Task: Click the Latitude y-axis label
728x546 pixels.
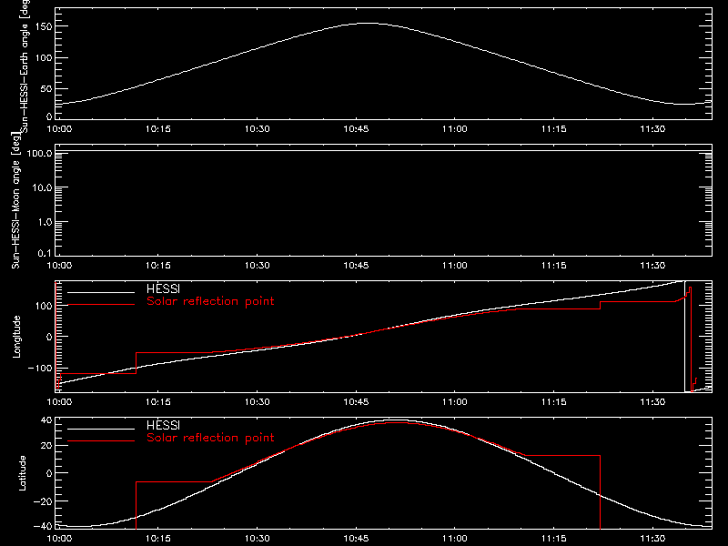Action: pos(22,473)
